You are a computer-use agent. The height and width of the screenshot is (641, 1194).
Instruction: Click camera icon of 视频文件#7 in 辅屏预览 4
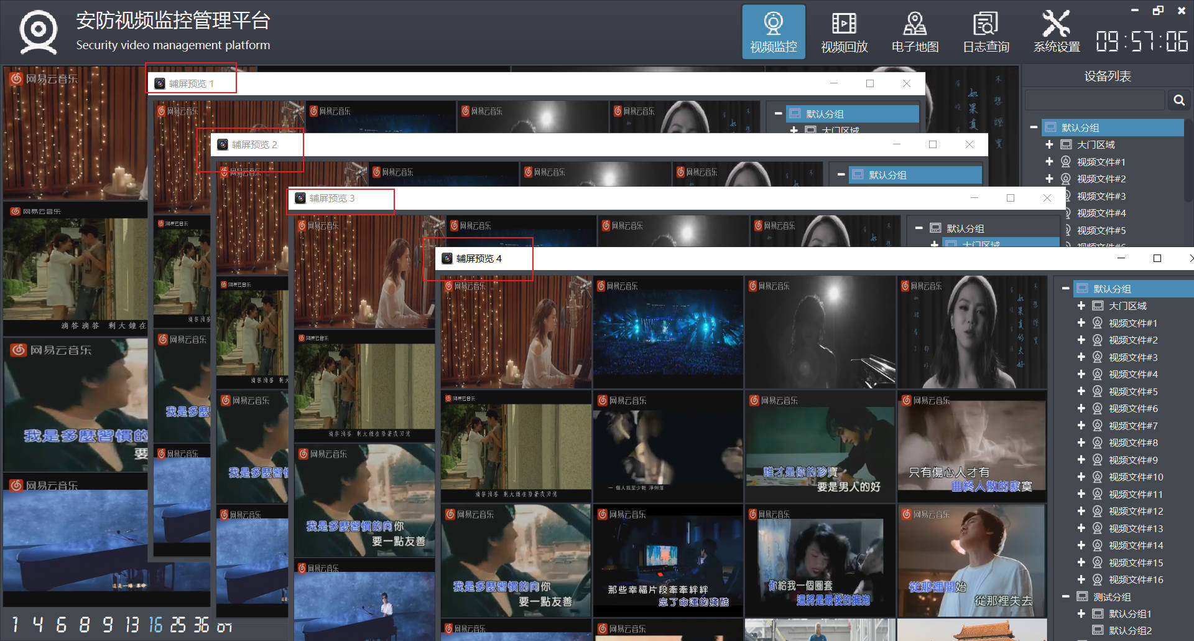click(x=1098, y=426)
